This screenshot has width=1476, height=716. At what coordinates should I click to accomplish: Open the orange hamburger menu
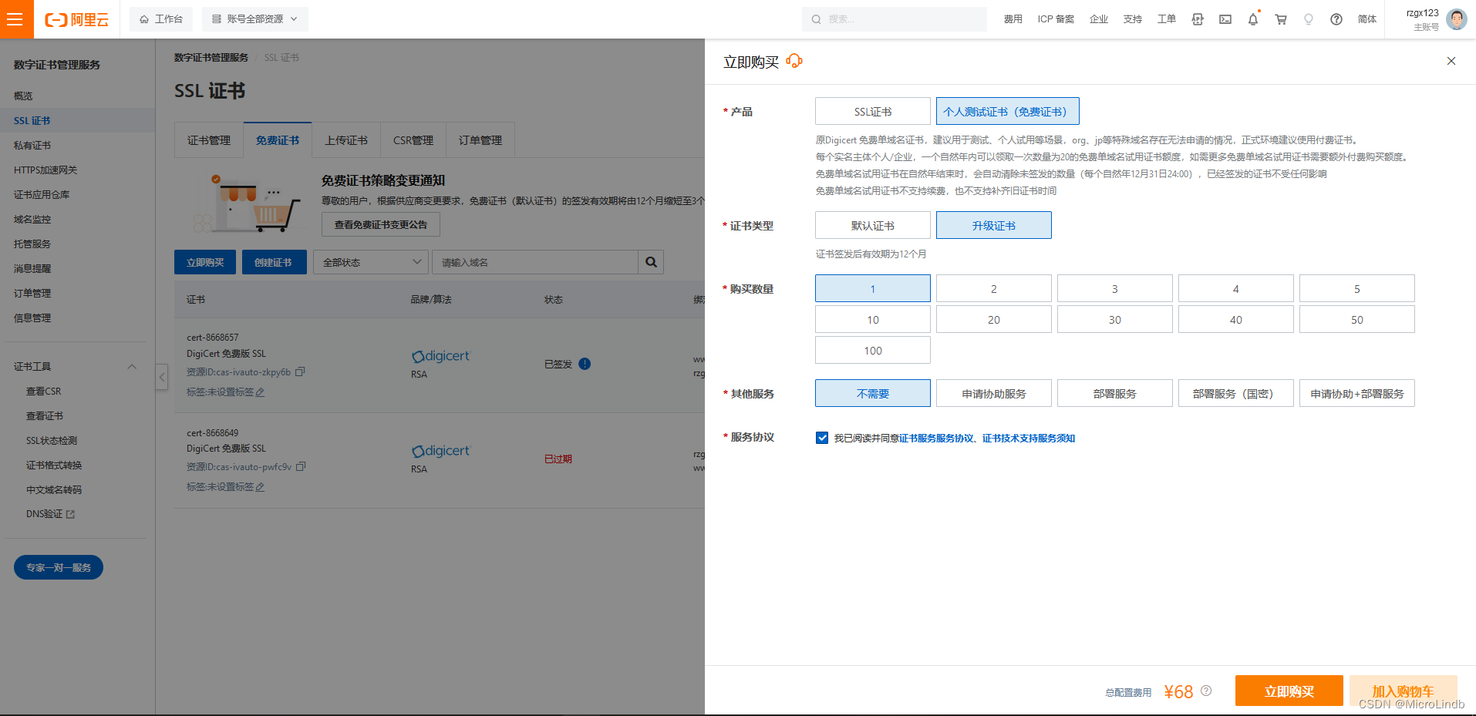point(16,19)
